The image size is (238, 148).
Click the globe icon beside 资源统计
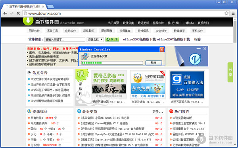(29, 111)
